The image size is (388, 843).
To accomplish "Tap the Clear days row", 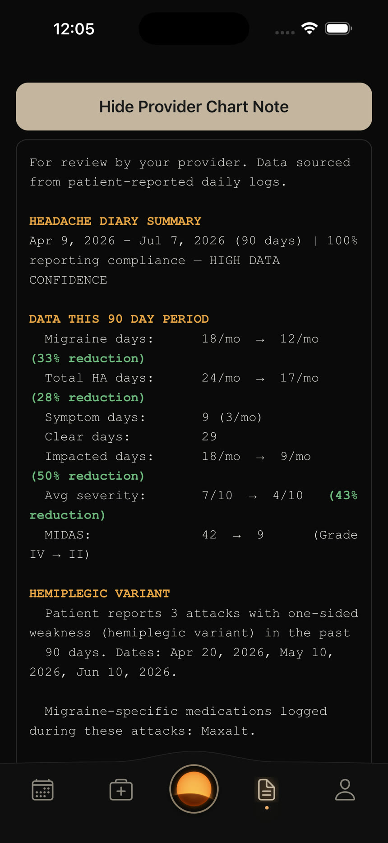I will 131,437.
